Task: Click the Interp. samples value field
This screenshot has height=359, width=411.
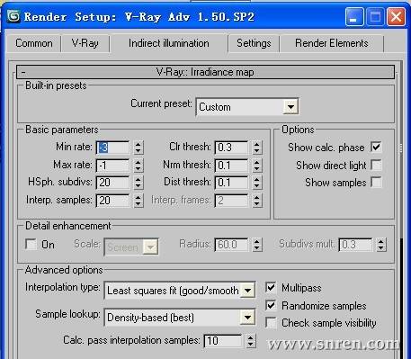Action: [x=112, y=201]
